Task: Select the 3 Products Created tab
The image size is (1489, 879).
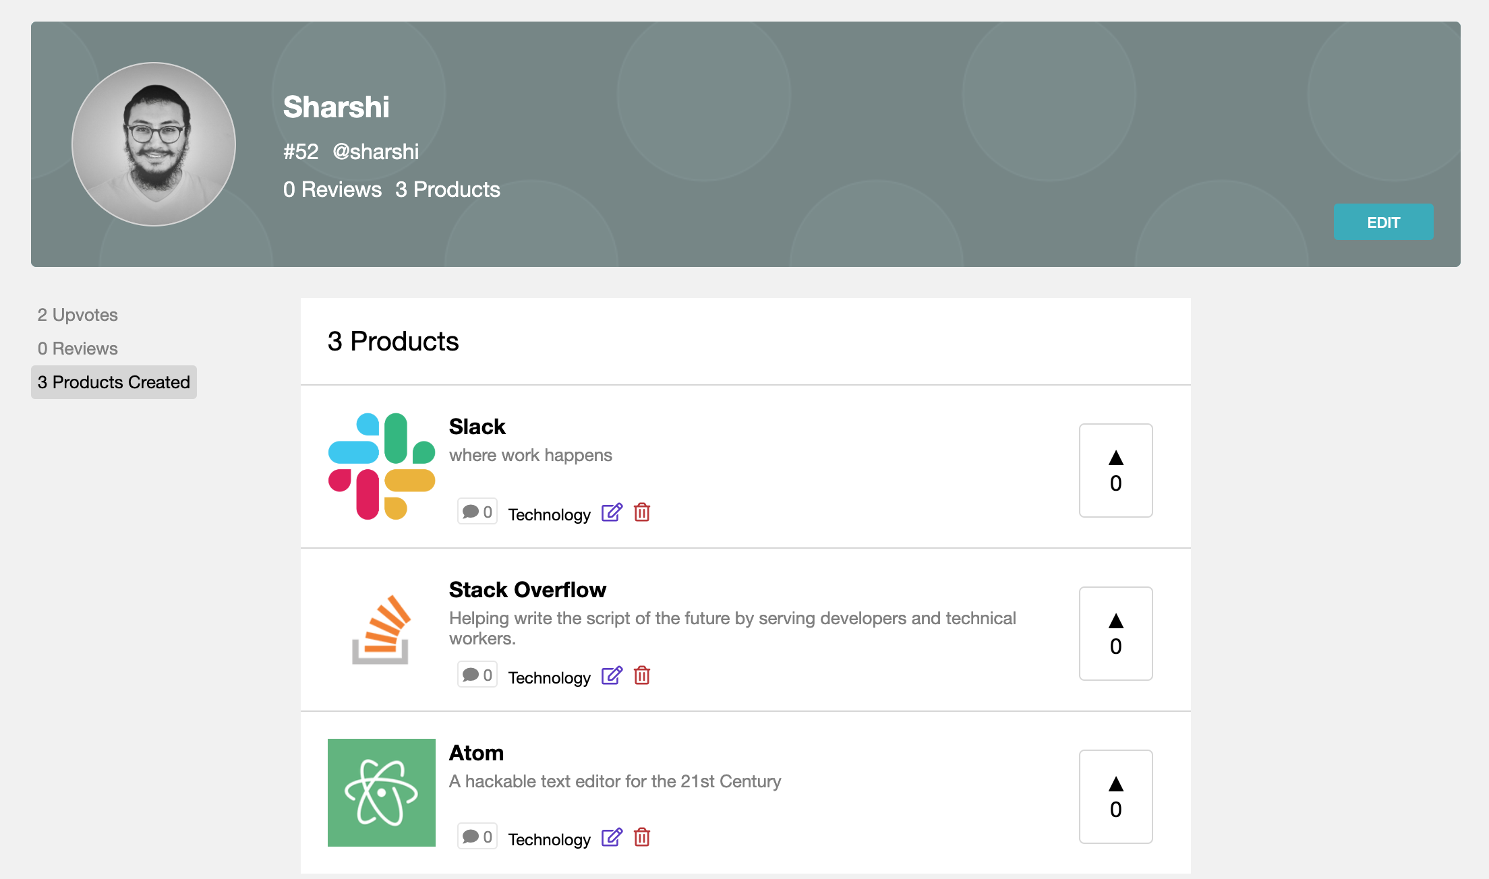Action: (x=114, y=382)
